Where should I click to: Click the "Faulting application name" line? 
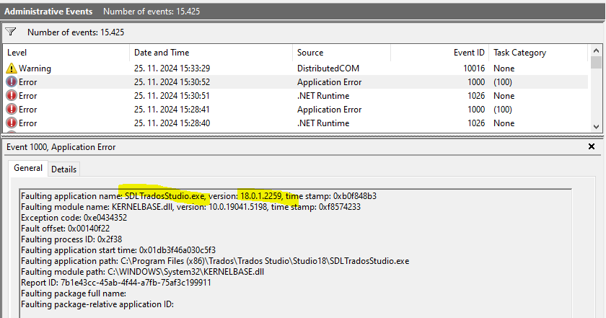click(198, 196)
